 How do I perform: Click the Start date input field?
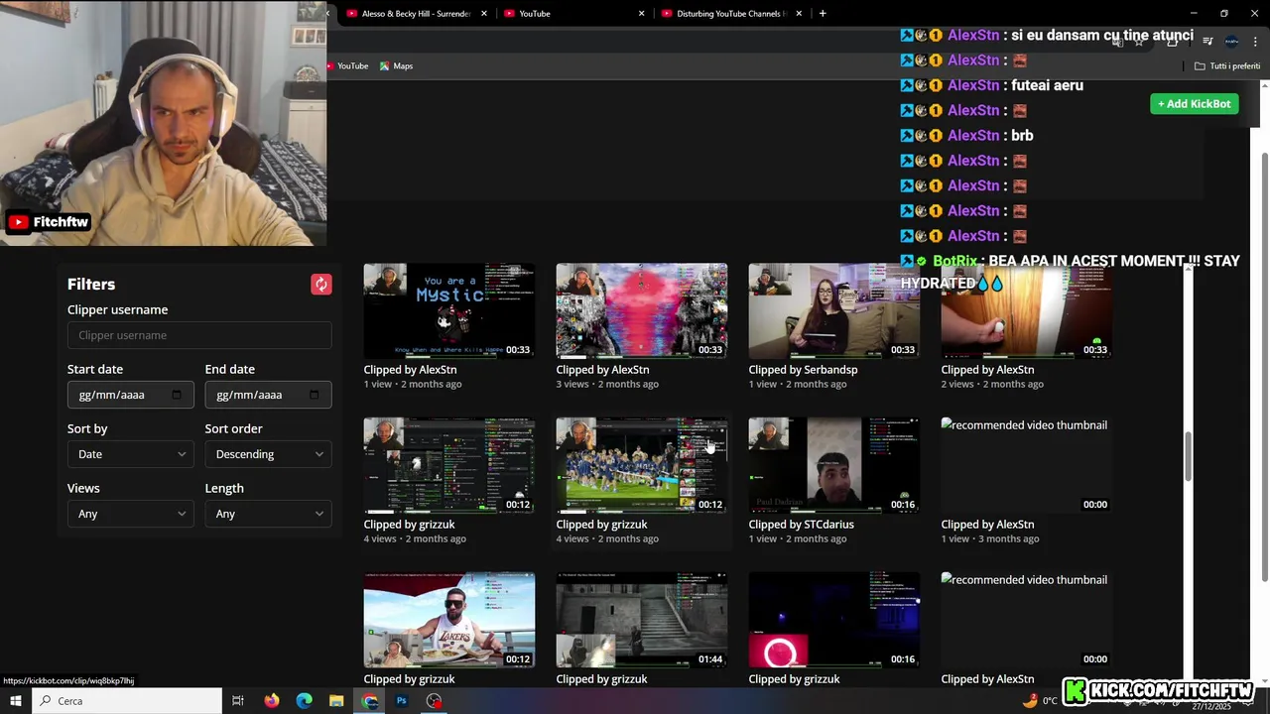130,395
